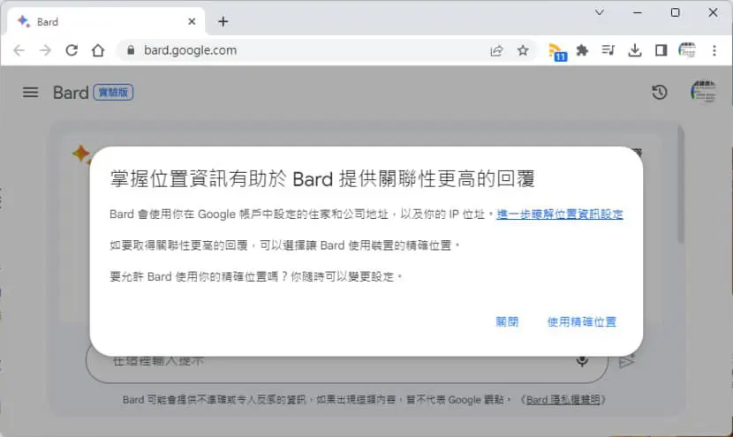Toggle the Chrome side panel
This screenshot has height=437, width=733.
click(661, 50)
